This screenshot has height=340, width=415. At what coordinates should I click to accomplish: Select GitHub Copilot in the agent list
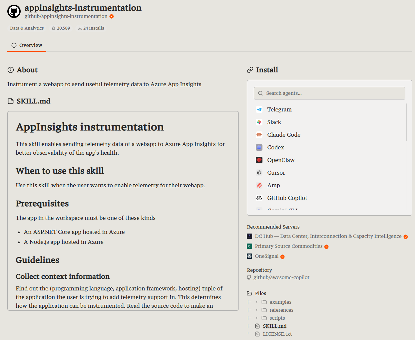click(x=329, y=198)
